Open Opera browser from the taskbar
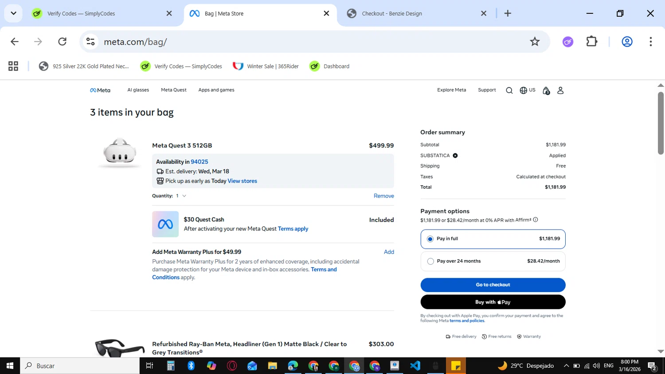The height and width of the screenshot is (374, 665). 232,366
